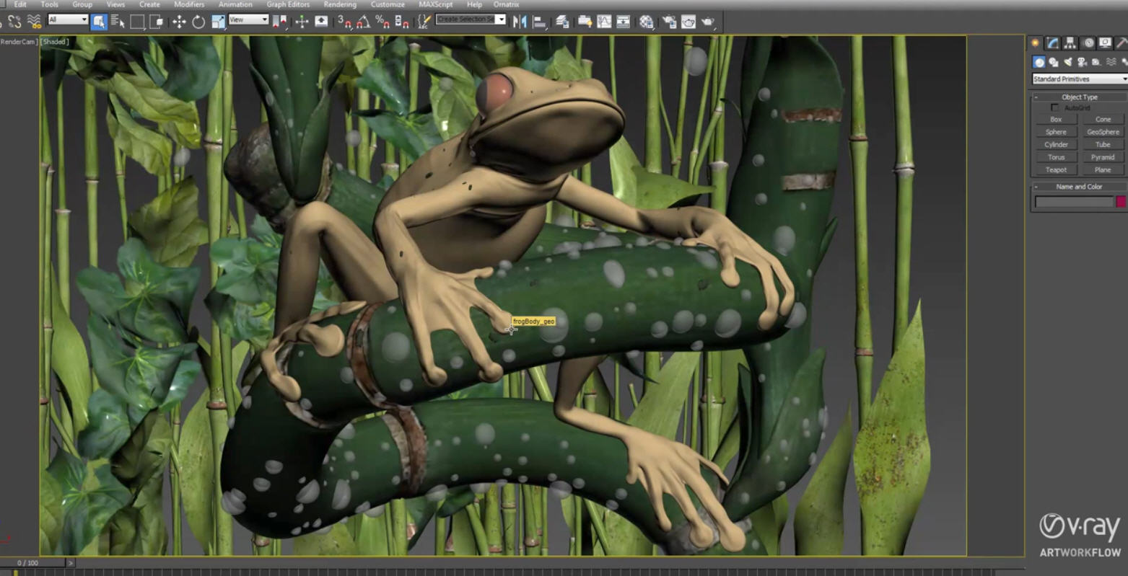Activate the Select and Move tool
This screenshot has height=576, width=1128.
click(179, 22)
